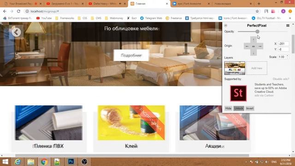Open the Adobe Stock ad icon

pyautogui.click(x=238, y=93)
